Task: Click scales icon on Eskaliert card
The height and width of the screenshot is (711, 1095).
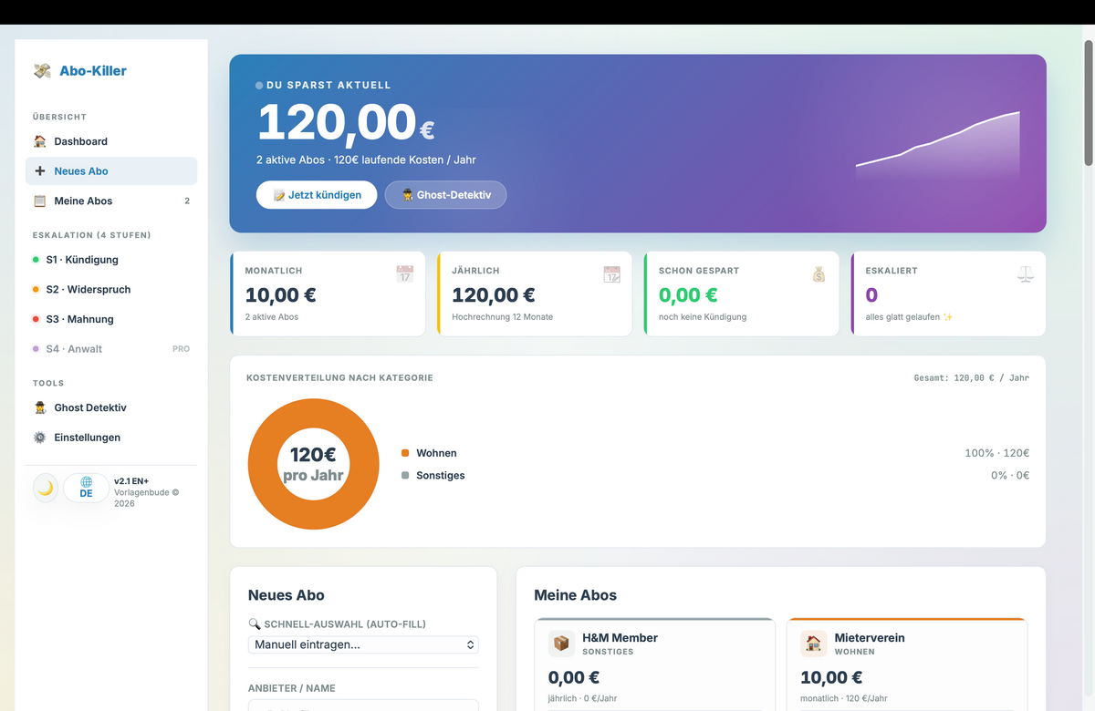Action: tap(1026, 273)
